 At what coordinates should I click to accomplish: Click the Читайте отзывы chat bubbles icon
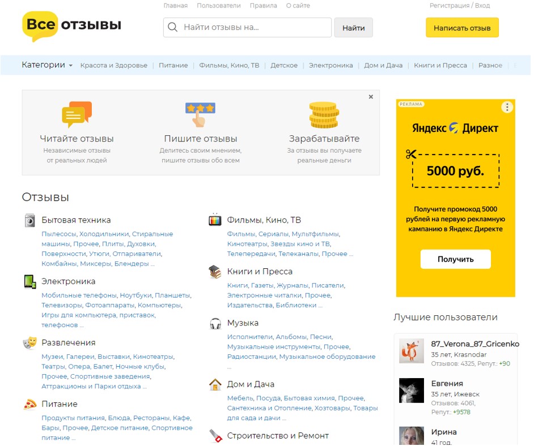77,114
